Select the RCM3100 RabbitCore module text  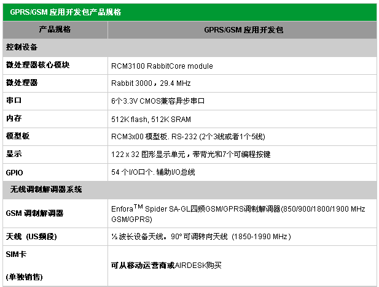click(x=162, y=66)
